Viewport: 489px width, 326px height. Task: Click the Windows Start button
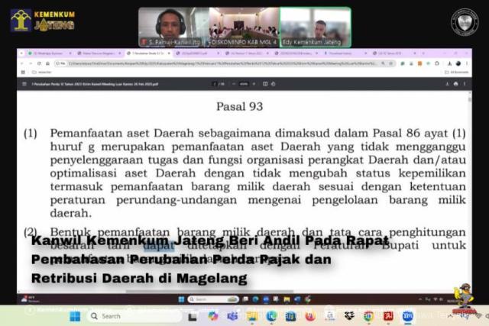(x=75, y=315)
